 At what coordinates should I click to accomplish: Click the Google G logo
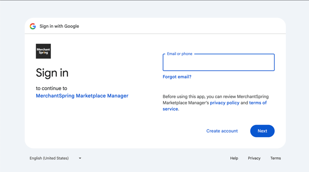point(33,26)
